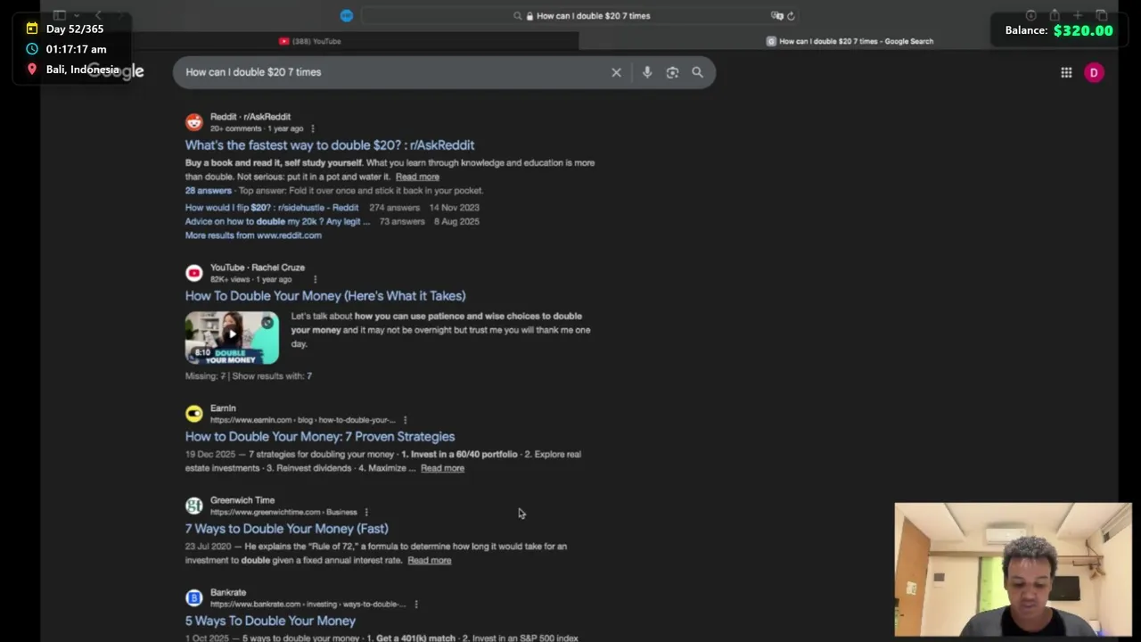
Task: Click the 'Earnin' source name
Action: 223,408
